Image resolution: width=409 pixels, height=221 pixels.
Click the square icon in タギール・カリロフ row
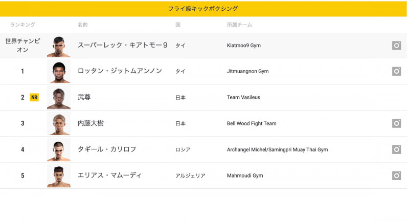(x=396, y=149)
